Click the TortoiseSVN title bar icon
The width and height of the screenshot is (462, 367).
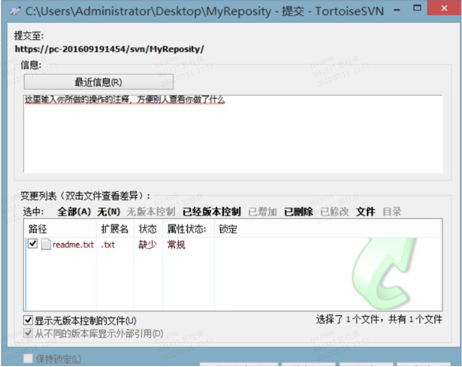point(15,12)
